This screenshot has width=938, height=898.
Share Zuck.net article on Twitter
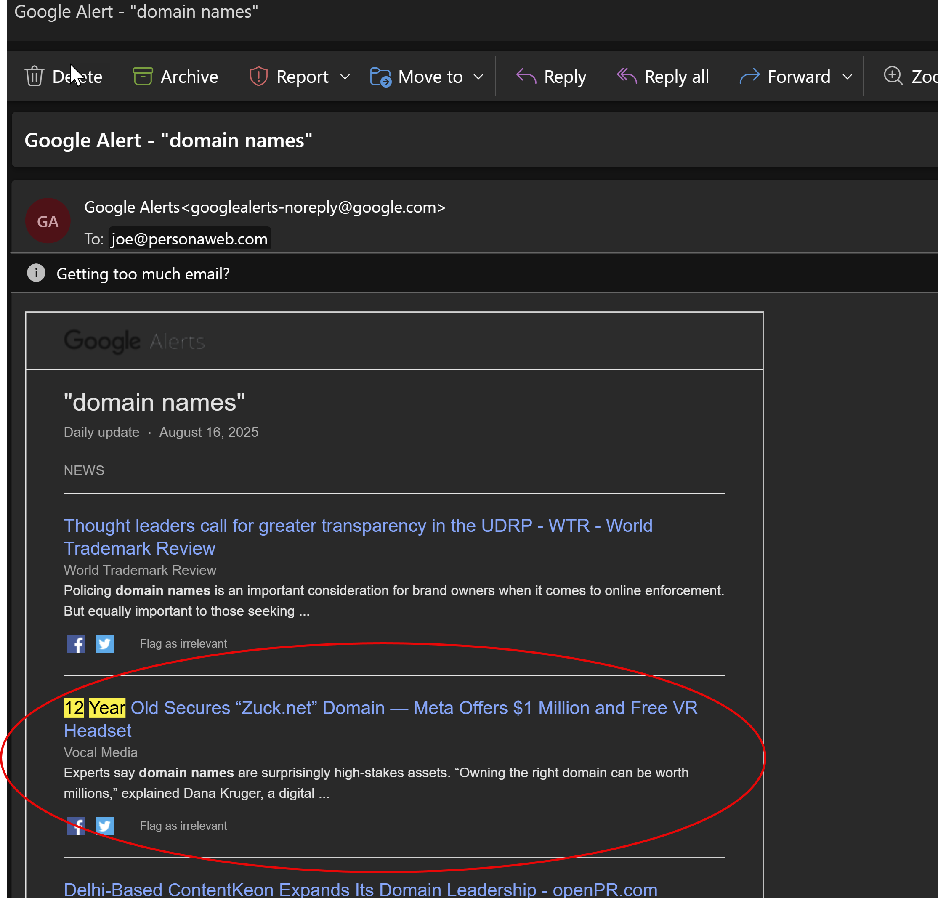pyautogui.click(x=104, y=826)
